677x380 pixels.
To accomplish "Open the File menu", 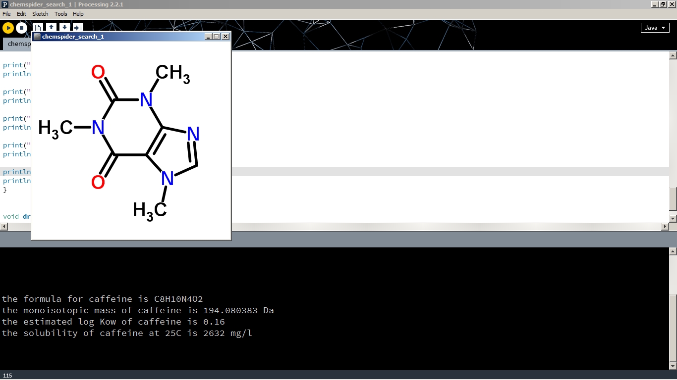I will (x=6, y=14).
